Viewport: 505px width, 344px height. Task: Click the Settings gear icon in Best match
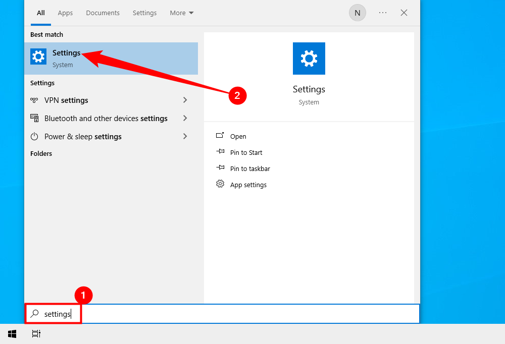[x=38, y=56]
